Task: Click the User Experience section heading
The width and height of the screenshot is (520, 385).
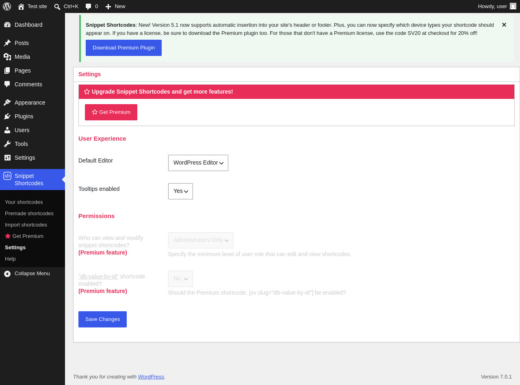Action: coord(102,139)
